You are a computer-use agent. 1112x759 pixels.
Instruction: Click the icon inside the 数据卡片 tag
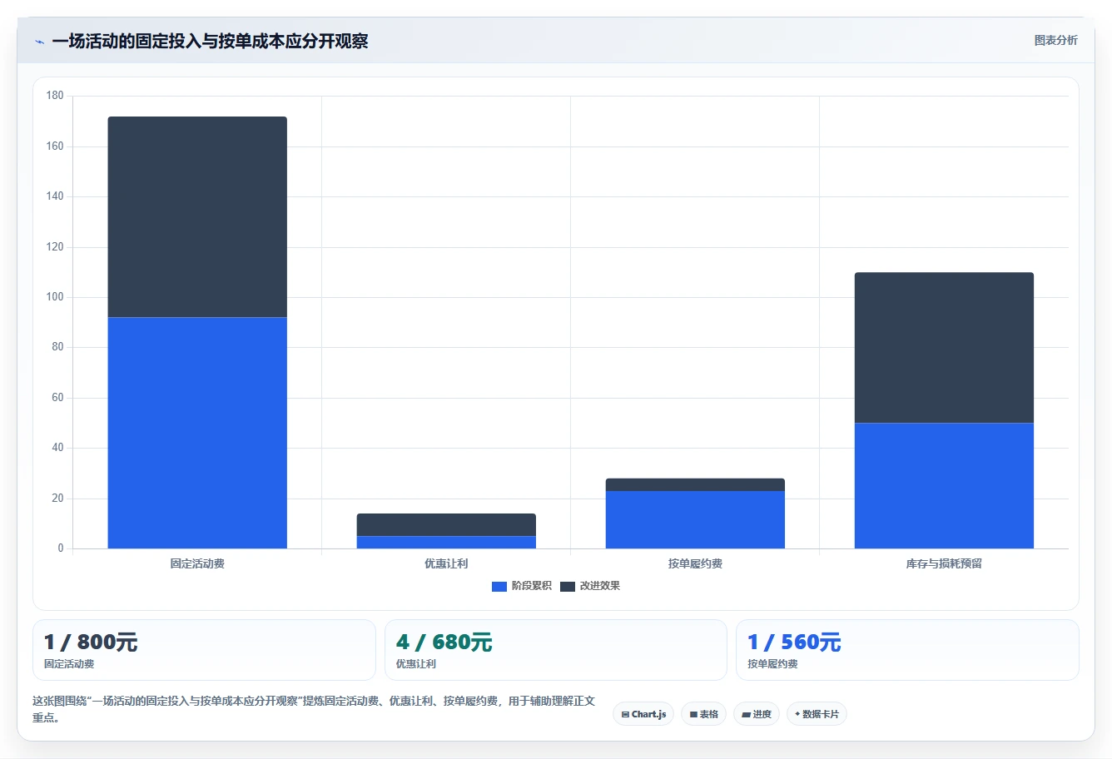point(797,714)
